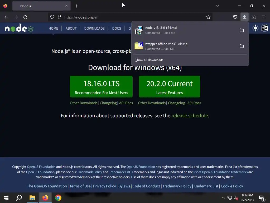
Task: Open the Trademark Policy link in the copyright paragraph
Action: click(90, 172)
